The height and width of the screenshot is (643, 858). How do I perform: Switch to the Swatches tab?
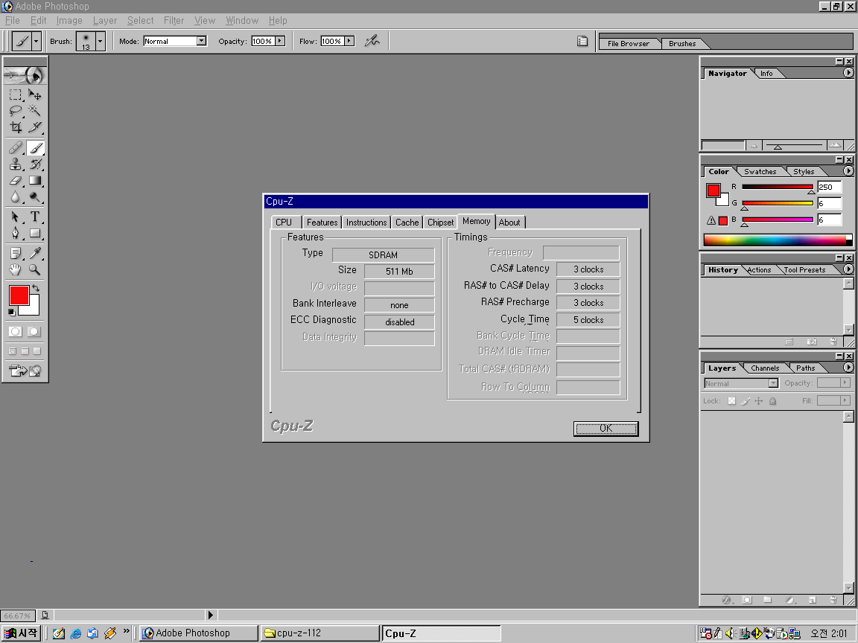(x=760, y=172)
